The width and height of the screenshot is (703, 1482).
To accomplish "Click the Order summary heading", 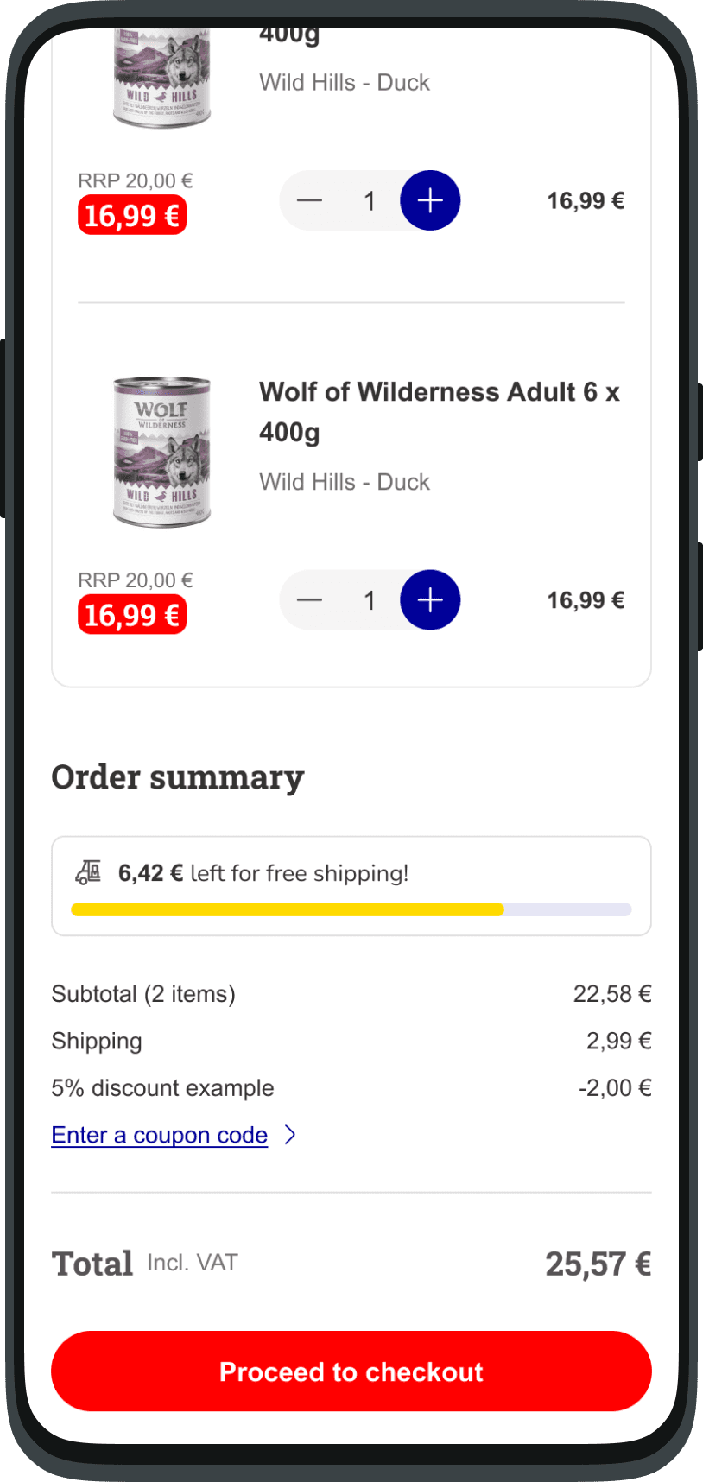I will [x=178, y=777].
